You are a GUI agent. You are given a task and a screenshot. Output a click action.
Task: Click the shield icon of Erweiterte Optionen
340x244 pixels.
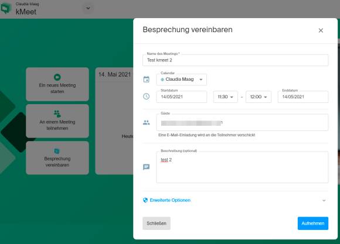point(145,200)
